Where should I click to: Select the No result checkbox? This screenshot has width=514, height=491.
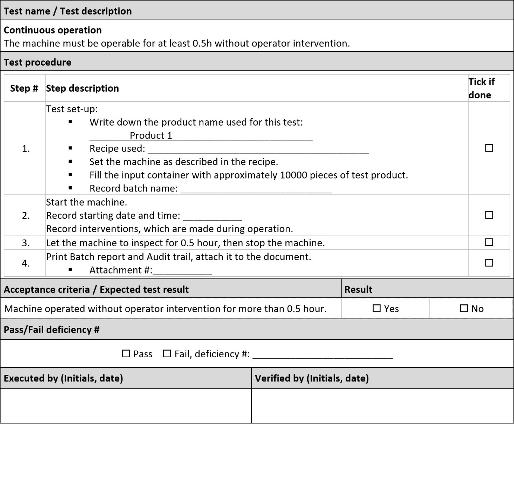pos(464,308)
